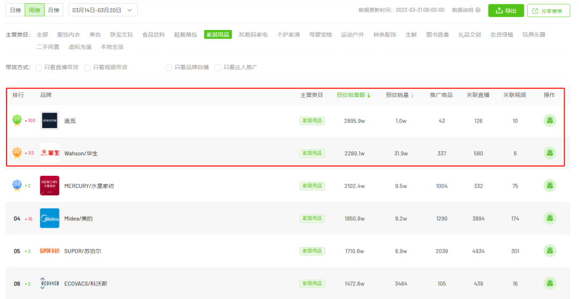Image resolution: width=579 pixels, height=299 pixels.
Task: Open the 追觅 brand name link
Action: click(70, 121)
